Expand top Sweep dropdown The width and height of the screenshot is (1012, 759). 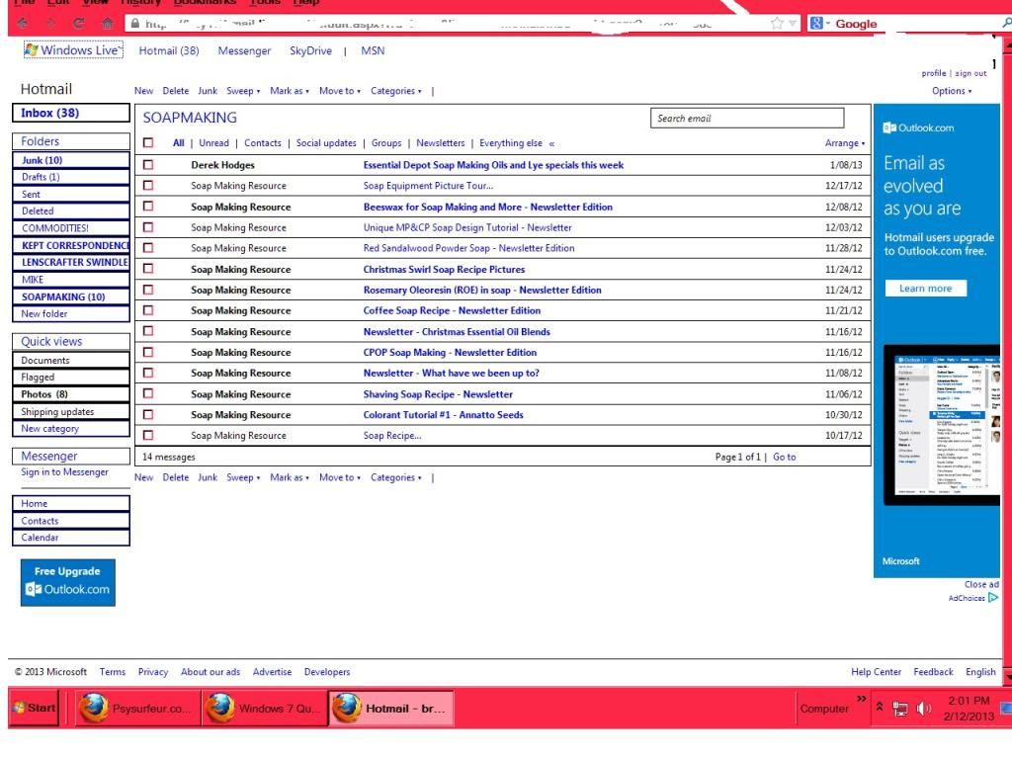point(243,91)
